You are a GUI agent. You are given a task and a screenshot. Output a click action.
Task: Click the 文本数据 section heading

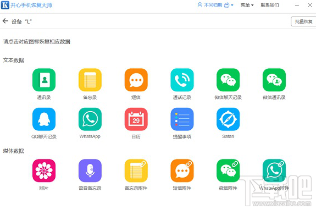click(x=14, y=60)
